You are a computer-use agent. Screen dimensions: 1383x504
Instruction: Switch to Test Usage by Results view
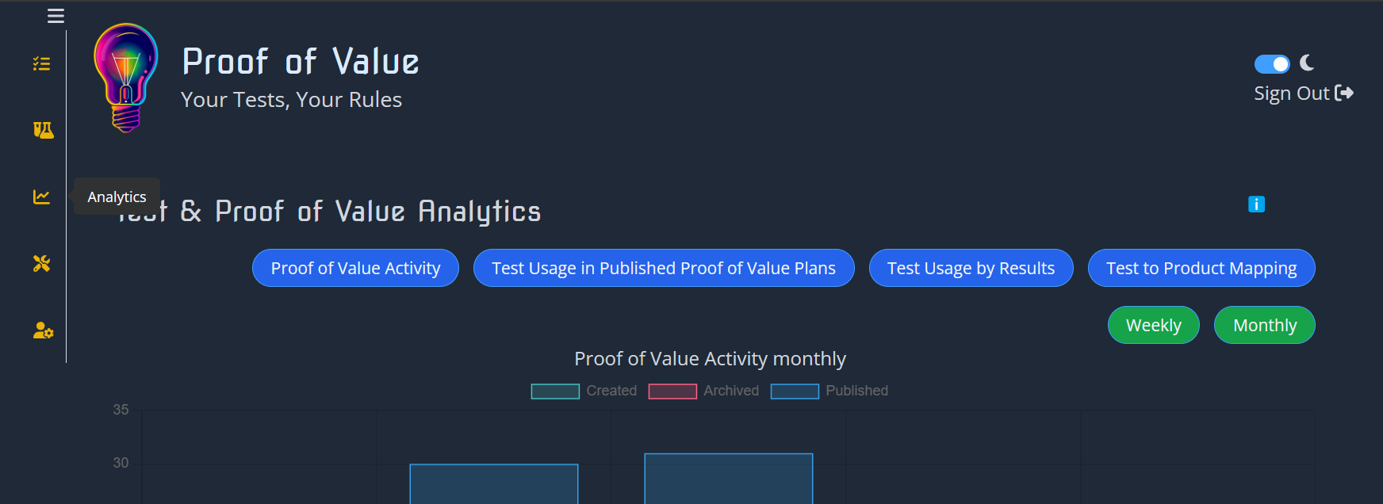pyautogui.click(x=971, y=268)
